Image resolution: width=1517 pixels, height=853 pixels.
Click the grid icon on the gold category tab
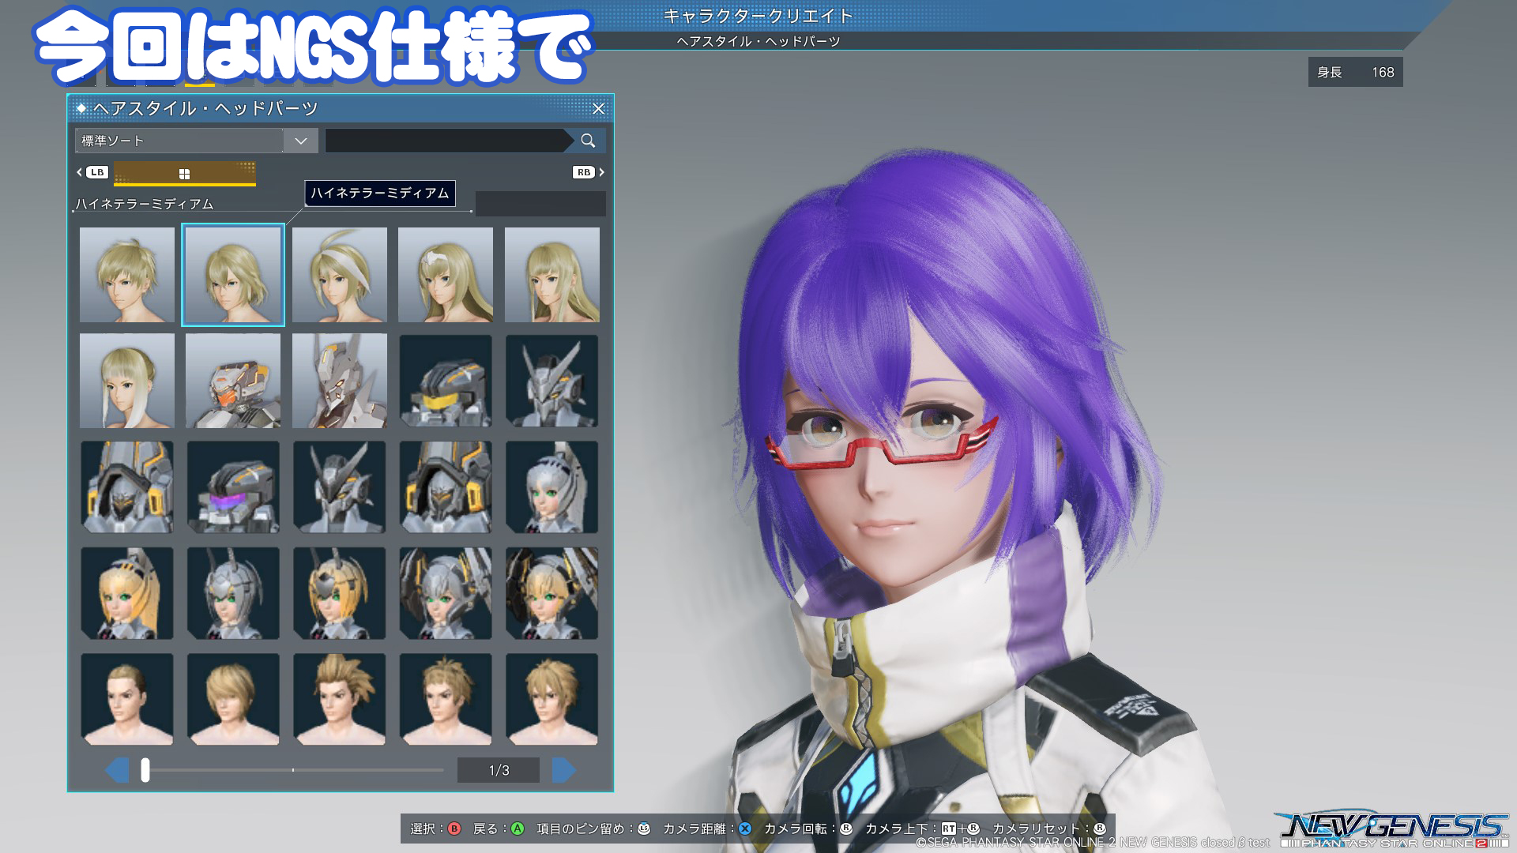coord(185,172)
